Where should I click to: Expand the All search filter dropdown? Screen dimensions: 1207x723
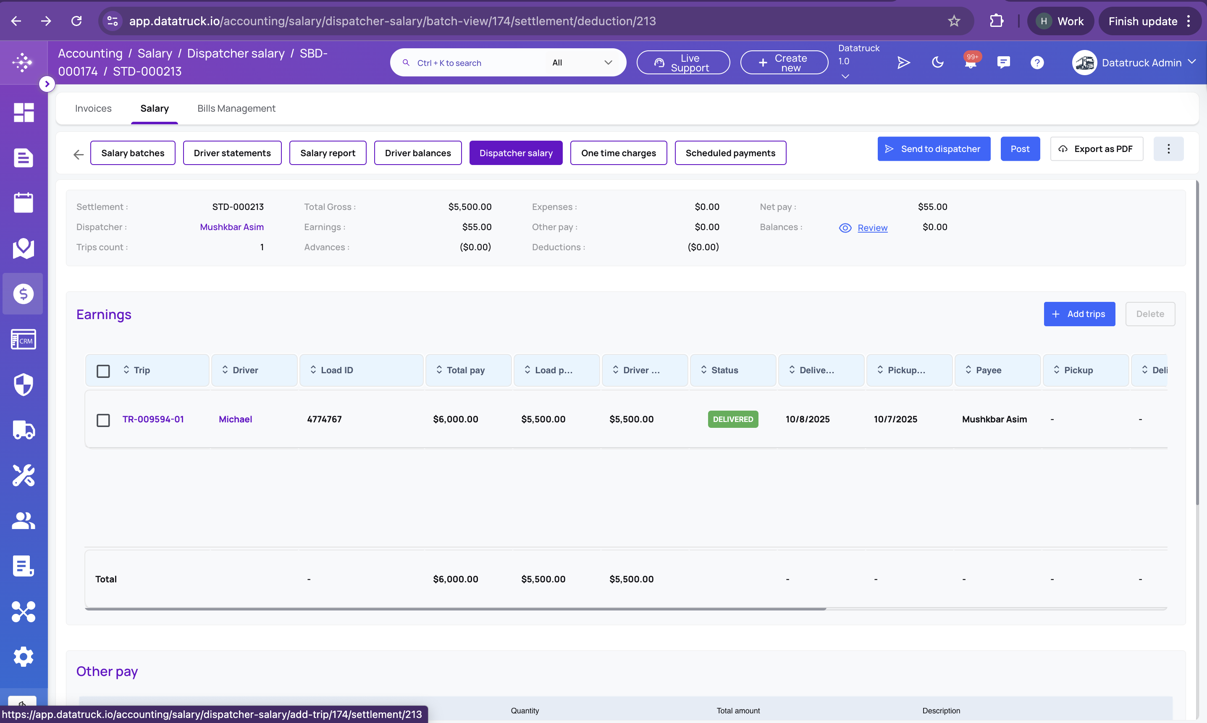pos(582,63)
